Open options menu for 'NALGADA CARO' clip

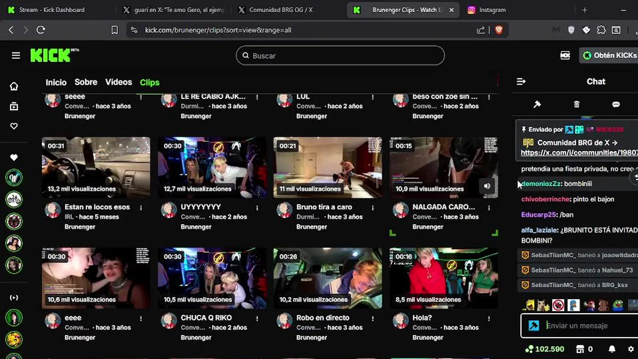(489, 207)
